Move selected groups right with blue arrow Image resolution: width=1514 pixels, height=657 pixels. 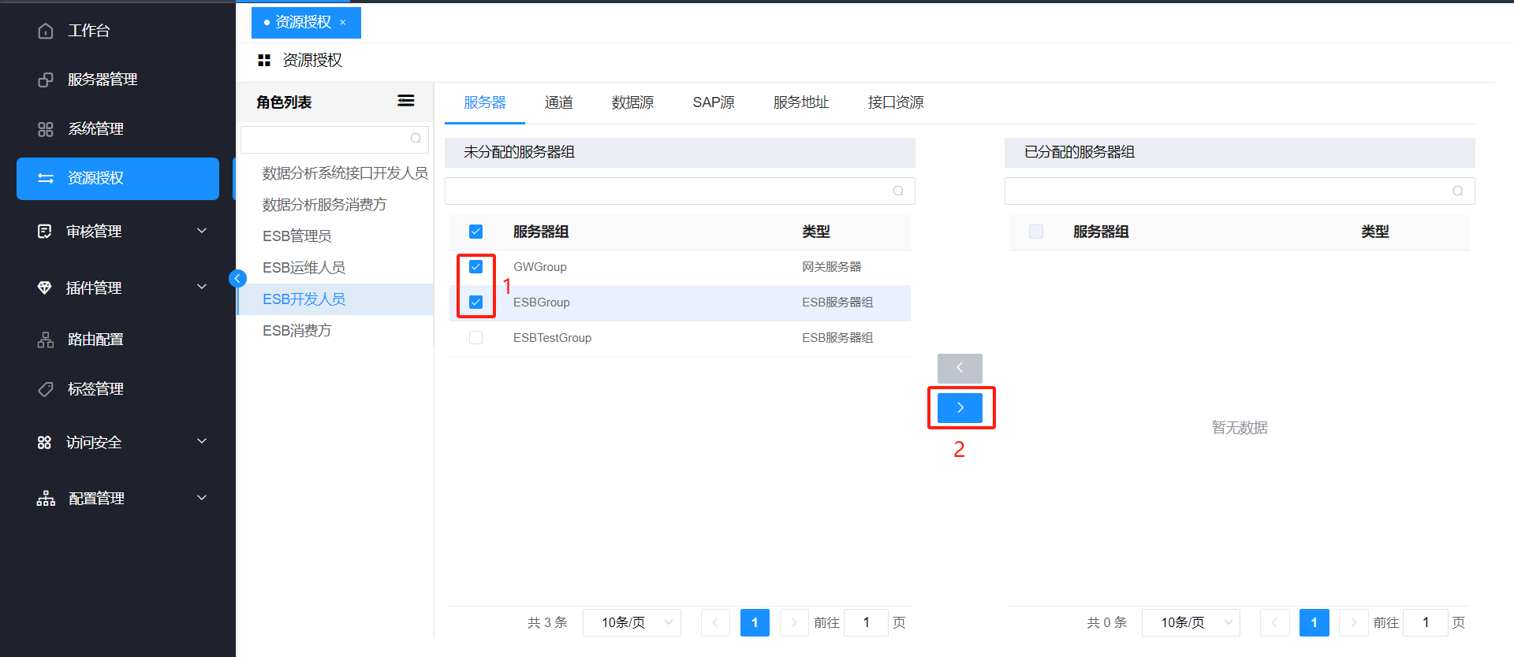click(960, 407)
